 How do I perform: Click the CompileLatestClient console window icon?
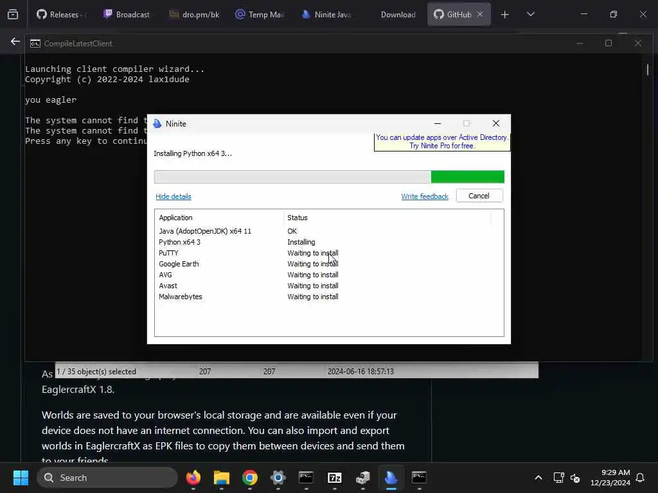click(35, 44)
